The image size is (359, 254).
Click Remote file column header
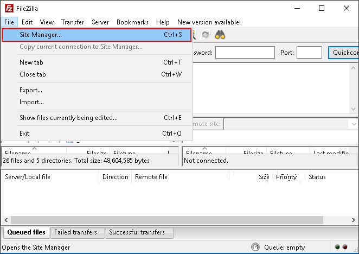pyautogui.click(x=180, y=177)
